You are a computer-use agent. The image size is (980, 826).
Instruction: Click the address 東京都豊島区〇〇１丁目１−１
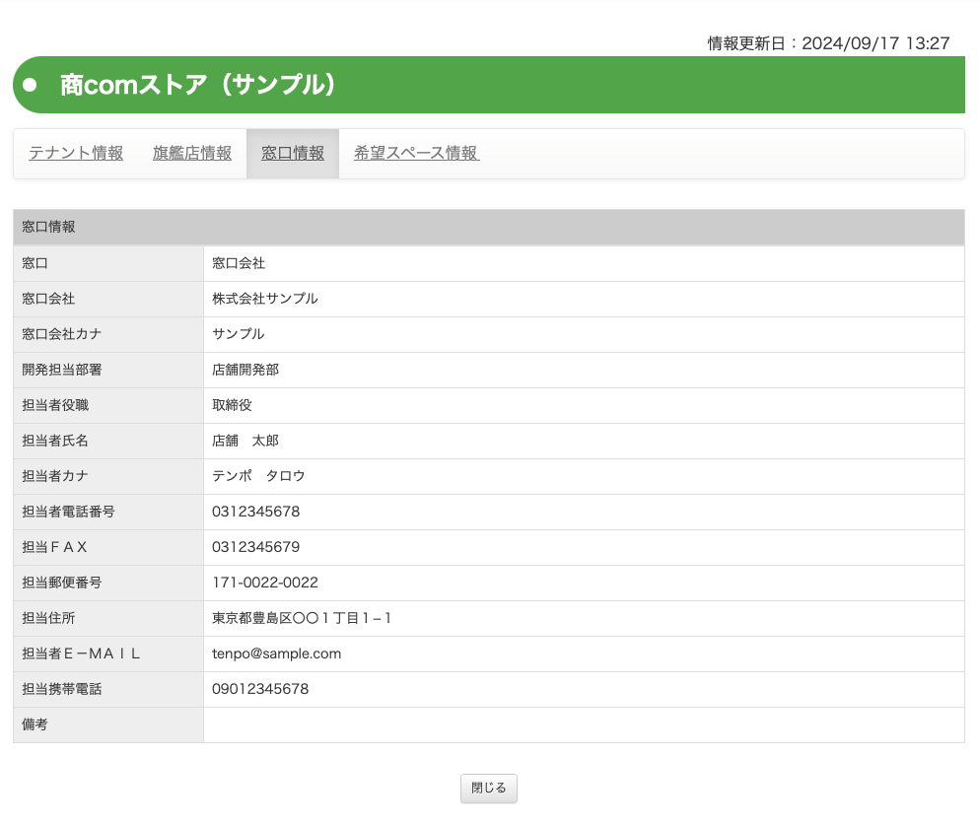point(303,618)
